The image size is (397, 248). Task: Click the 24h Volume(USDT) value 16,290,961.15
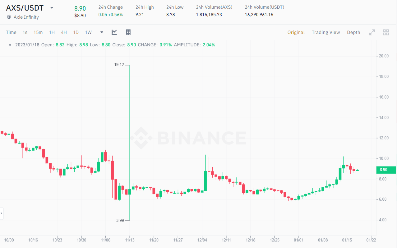[x=259, y=15]
